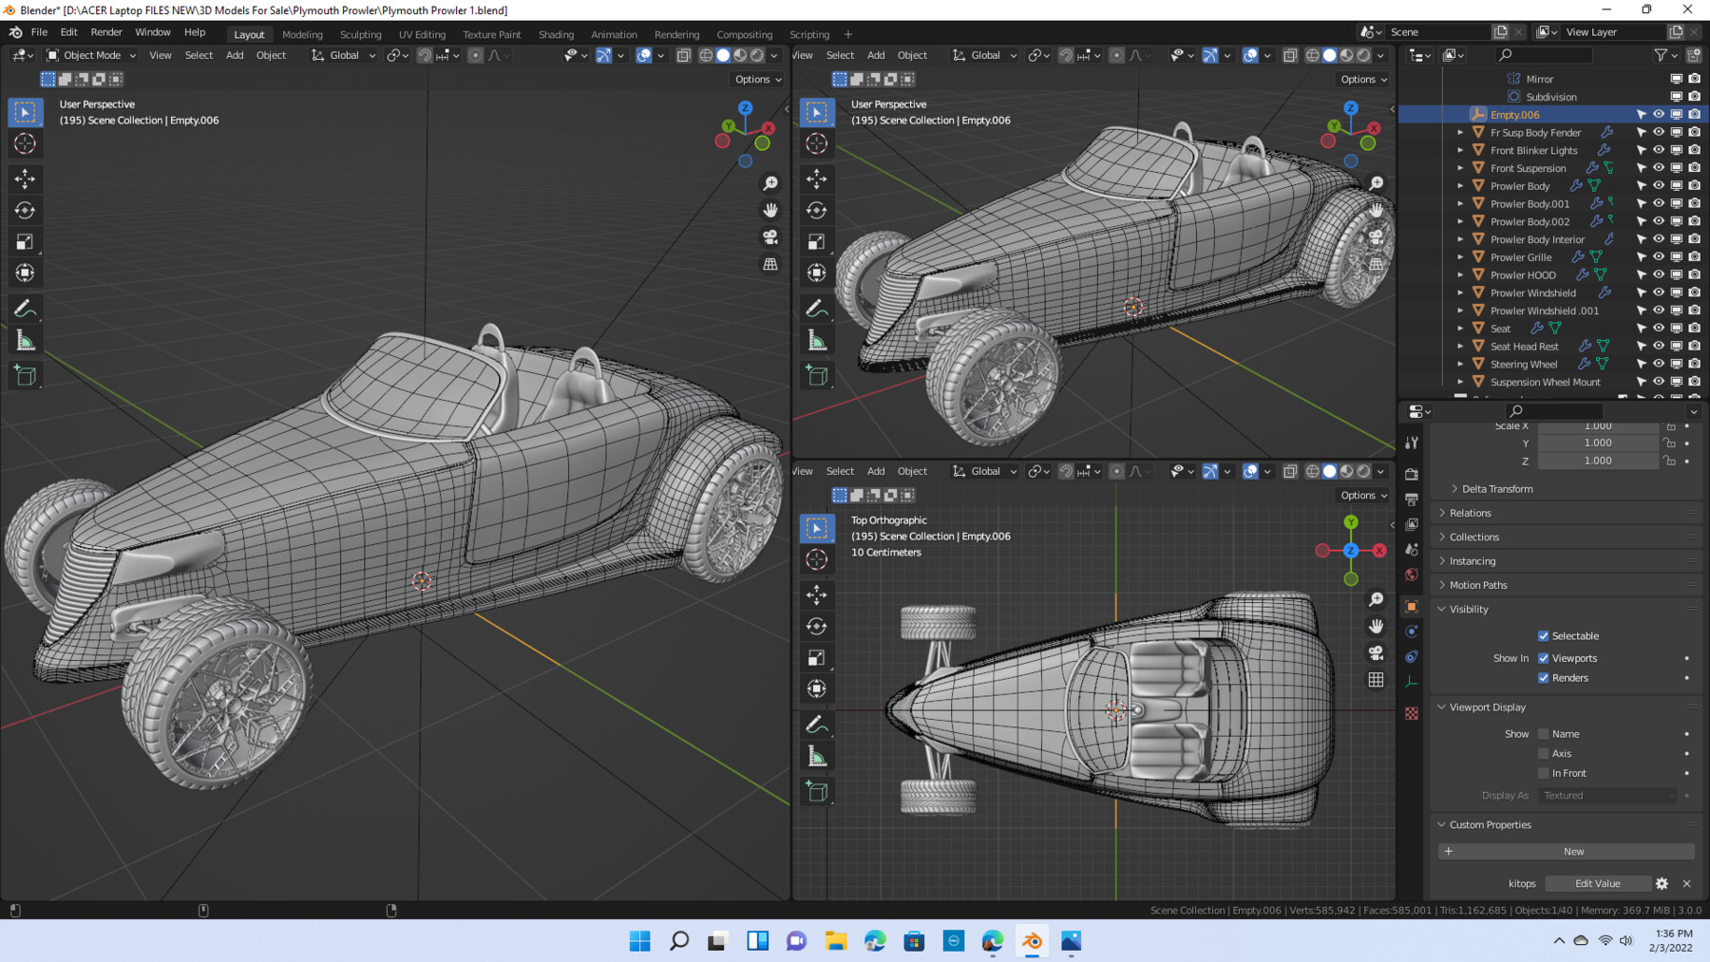Open File Explorer from the taskbar

pyautogui.click(x=836, y=941)
